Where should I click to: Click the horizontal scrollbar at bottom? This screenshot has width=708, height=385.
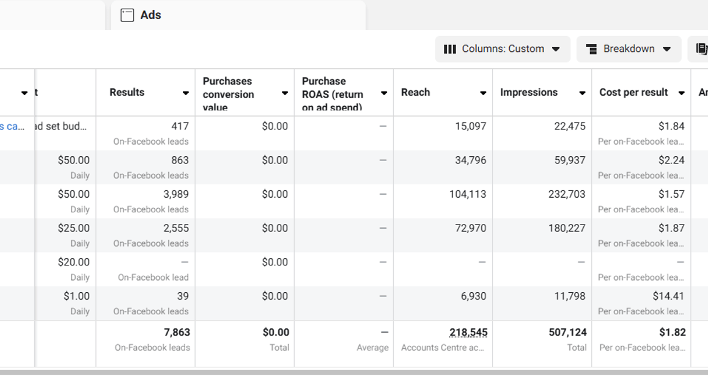click(354, 372)
